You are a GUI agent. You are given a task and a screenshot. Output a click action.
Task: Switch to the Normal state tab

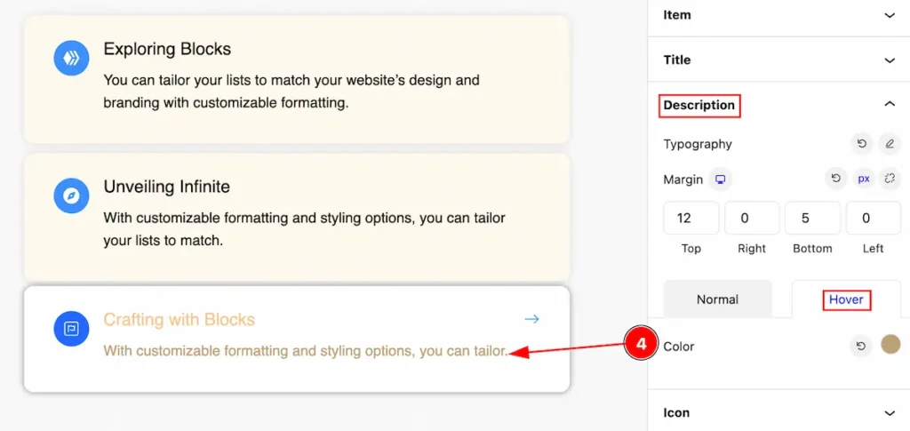[x=717, y=299]
